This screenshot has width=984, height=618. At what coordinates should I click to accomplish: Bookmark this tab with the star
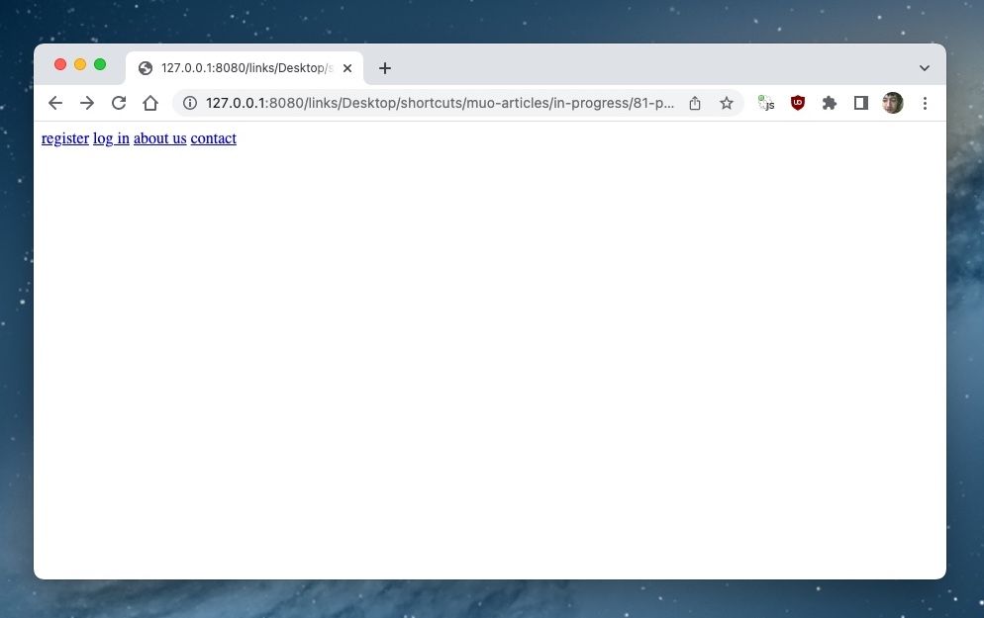tap(726, 103)
